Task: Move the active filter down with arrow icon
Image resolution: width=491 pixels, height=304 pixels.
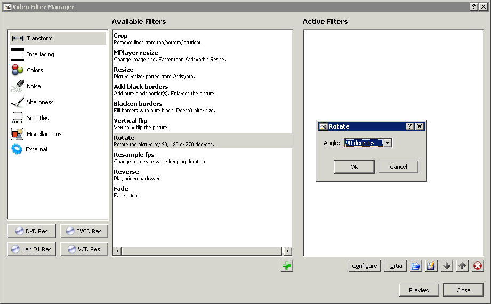Action: click(x=447, y=266)
